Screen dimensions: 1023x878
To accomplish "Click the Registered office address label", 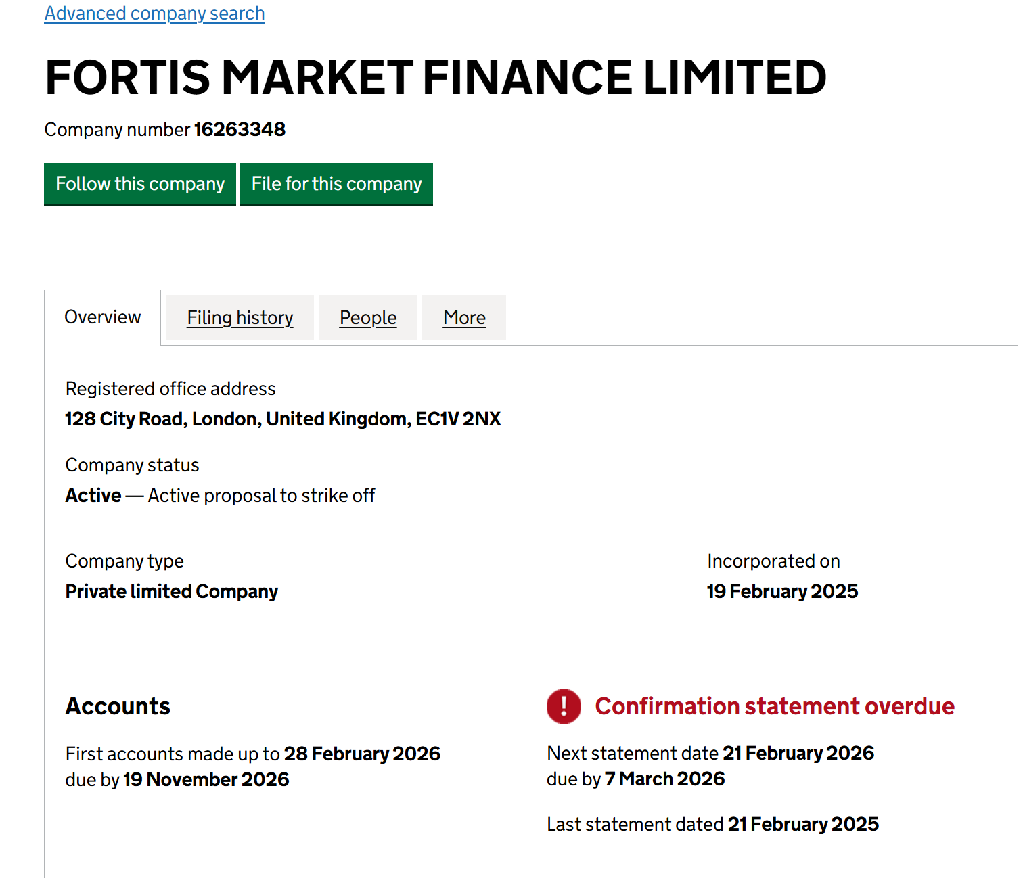I will pyautogui.click(x=170, y=389).
